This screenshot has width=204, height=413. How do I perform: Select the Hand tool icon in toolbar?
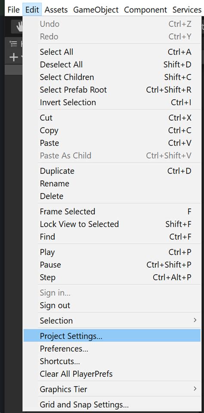(x=19, y=27)
